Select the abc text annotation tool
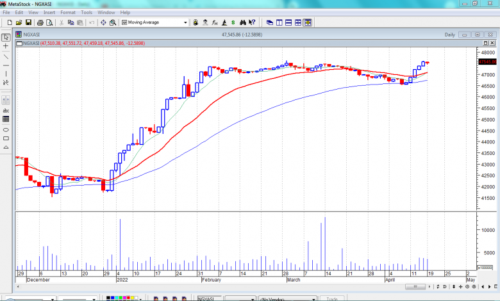This screenshot has width=500, height=301. (x=6, y=110)
